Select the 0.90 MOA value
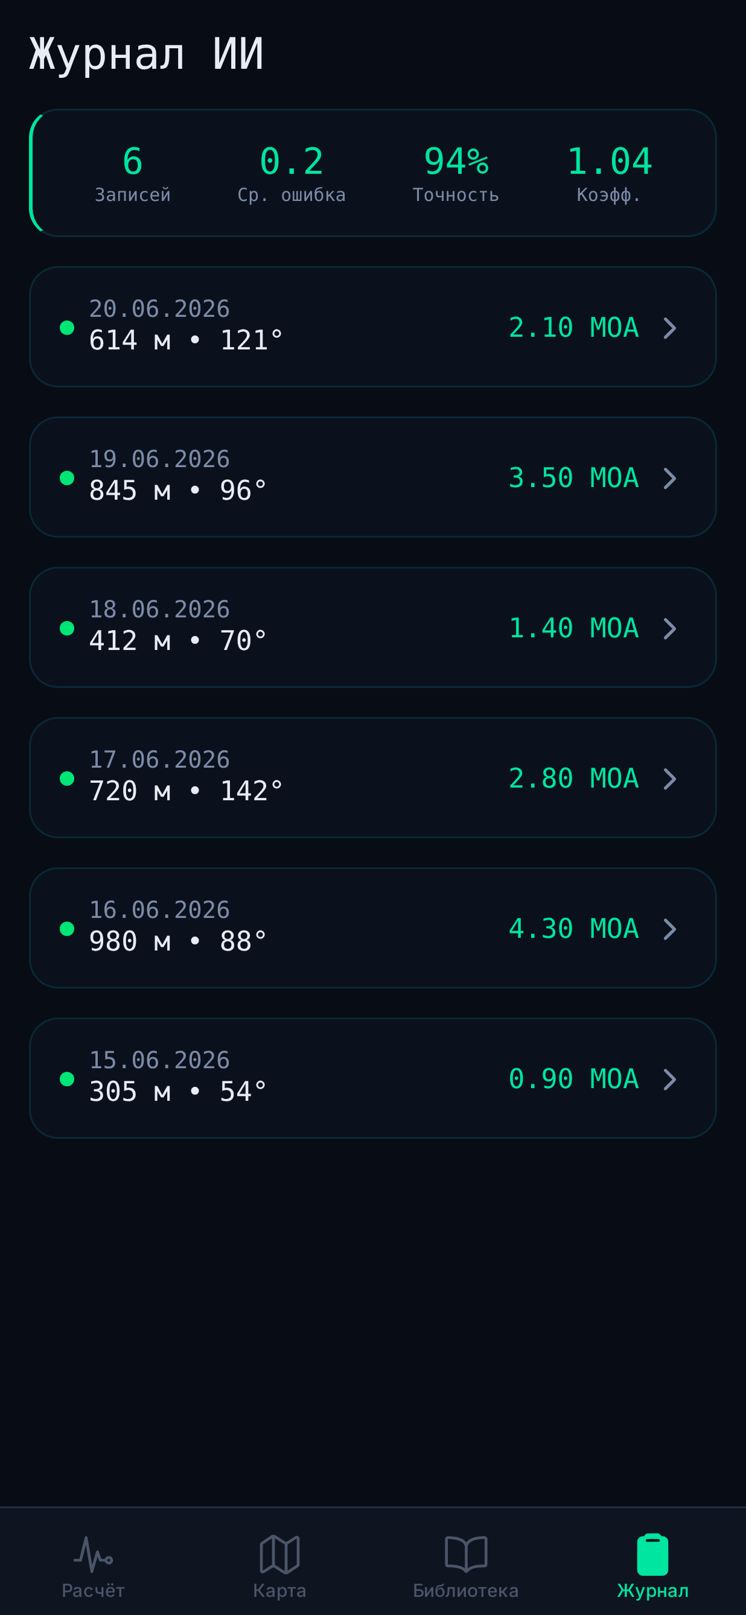This screenshot has height=1615, width=746. point(573,1079)
